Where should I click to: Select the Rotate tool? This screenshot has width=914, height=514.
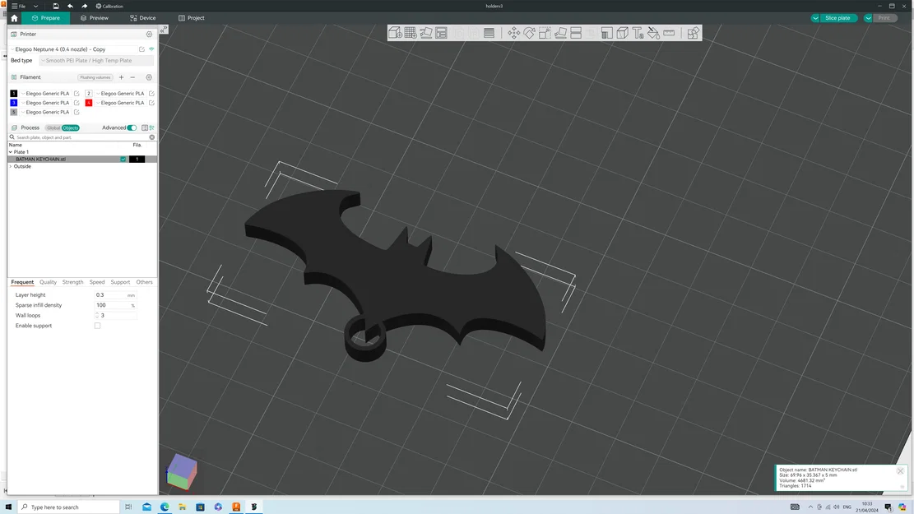click(x=528, y=33)
